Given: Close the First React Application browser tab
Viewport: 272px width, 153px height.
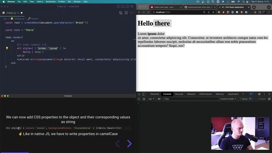Looking at the screenshot, I should click(249, 7).
